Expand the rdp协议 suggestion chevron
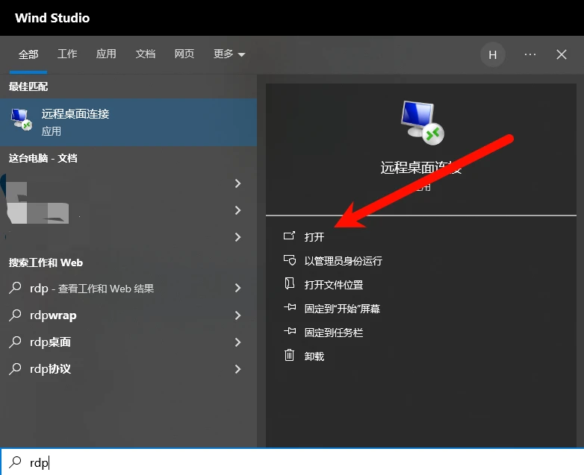This screenshot has width=584, height=475. pos(237,369)
